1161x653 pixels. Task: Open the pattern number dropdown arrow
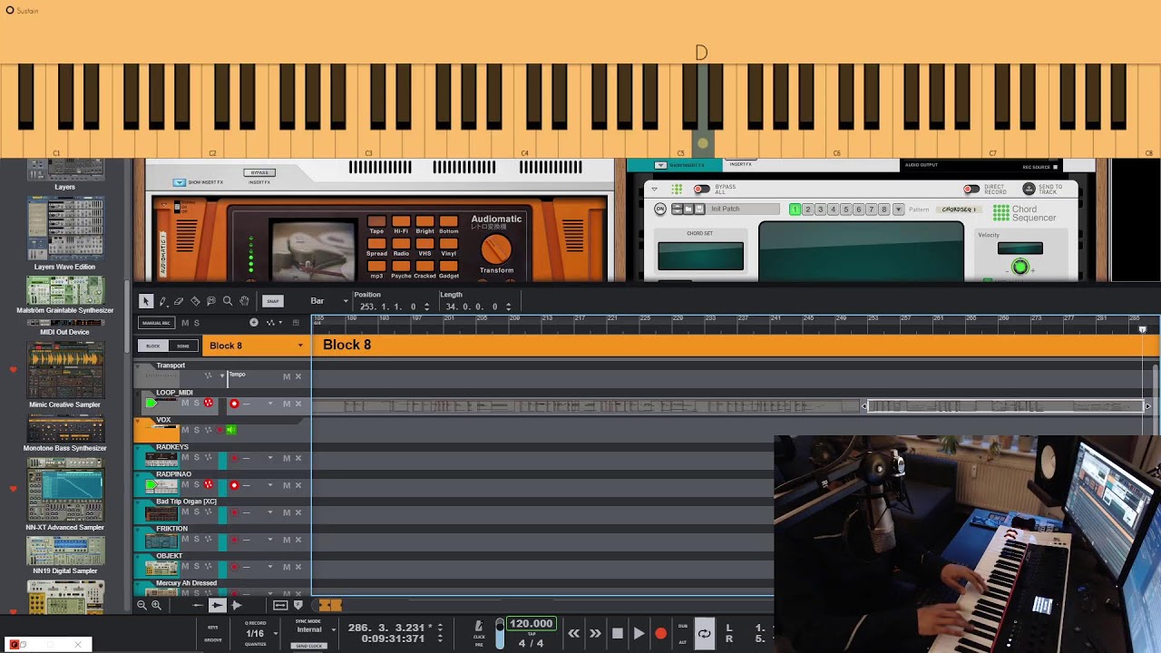pyautogui.click(x=898, y=210)
